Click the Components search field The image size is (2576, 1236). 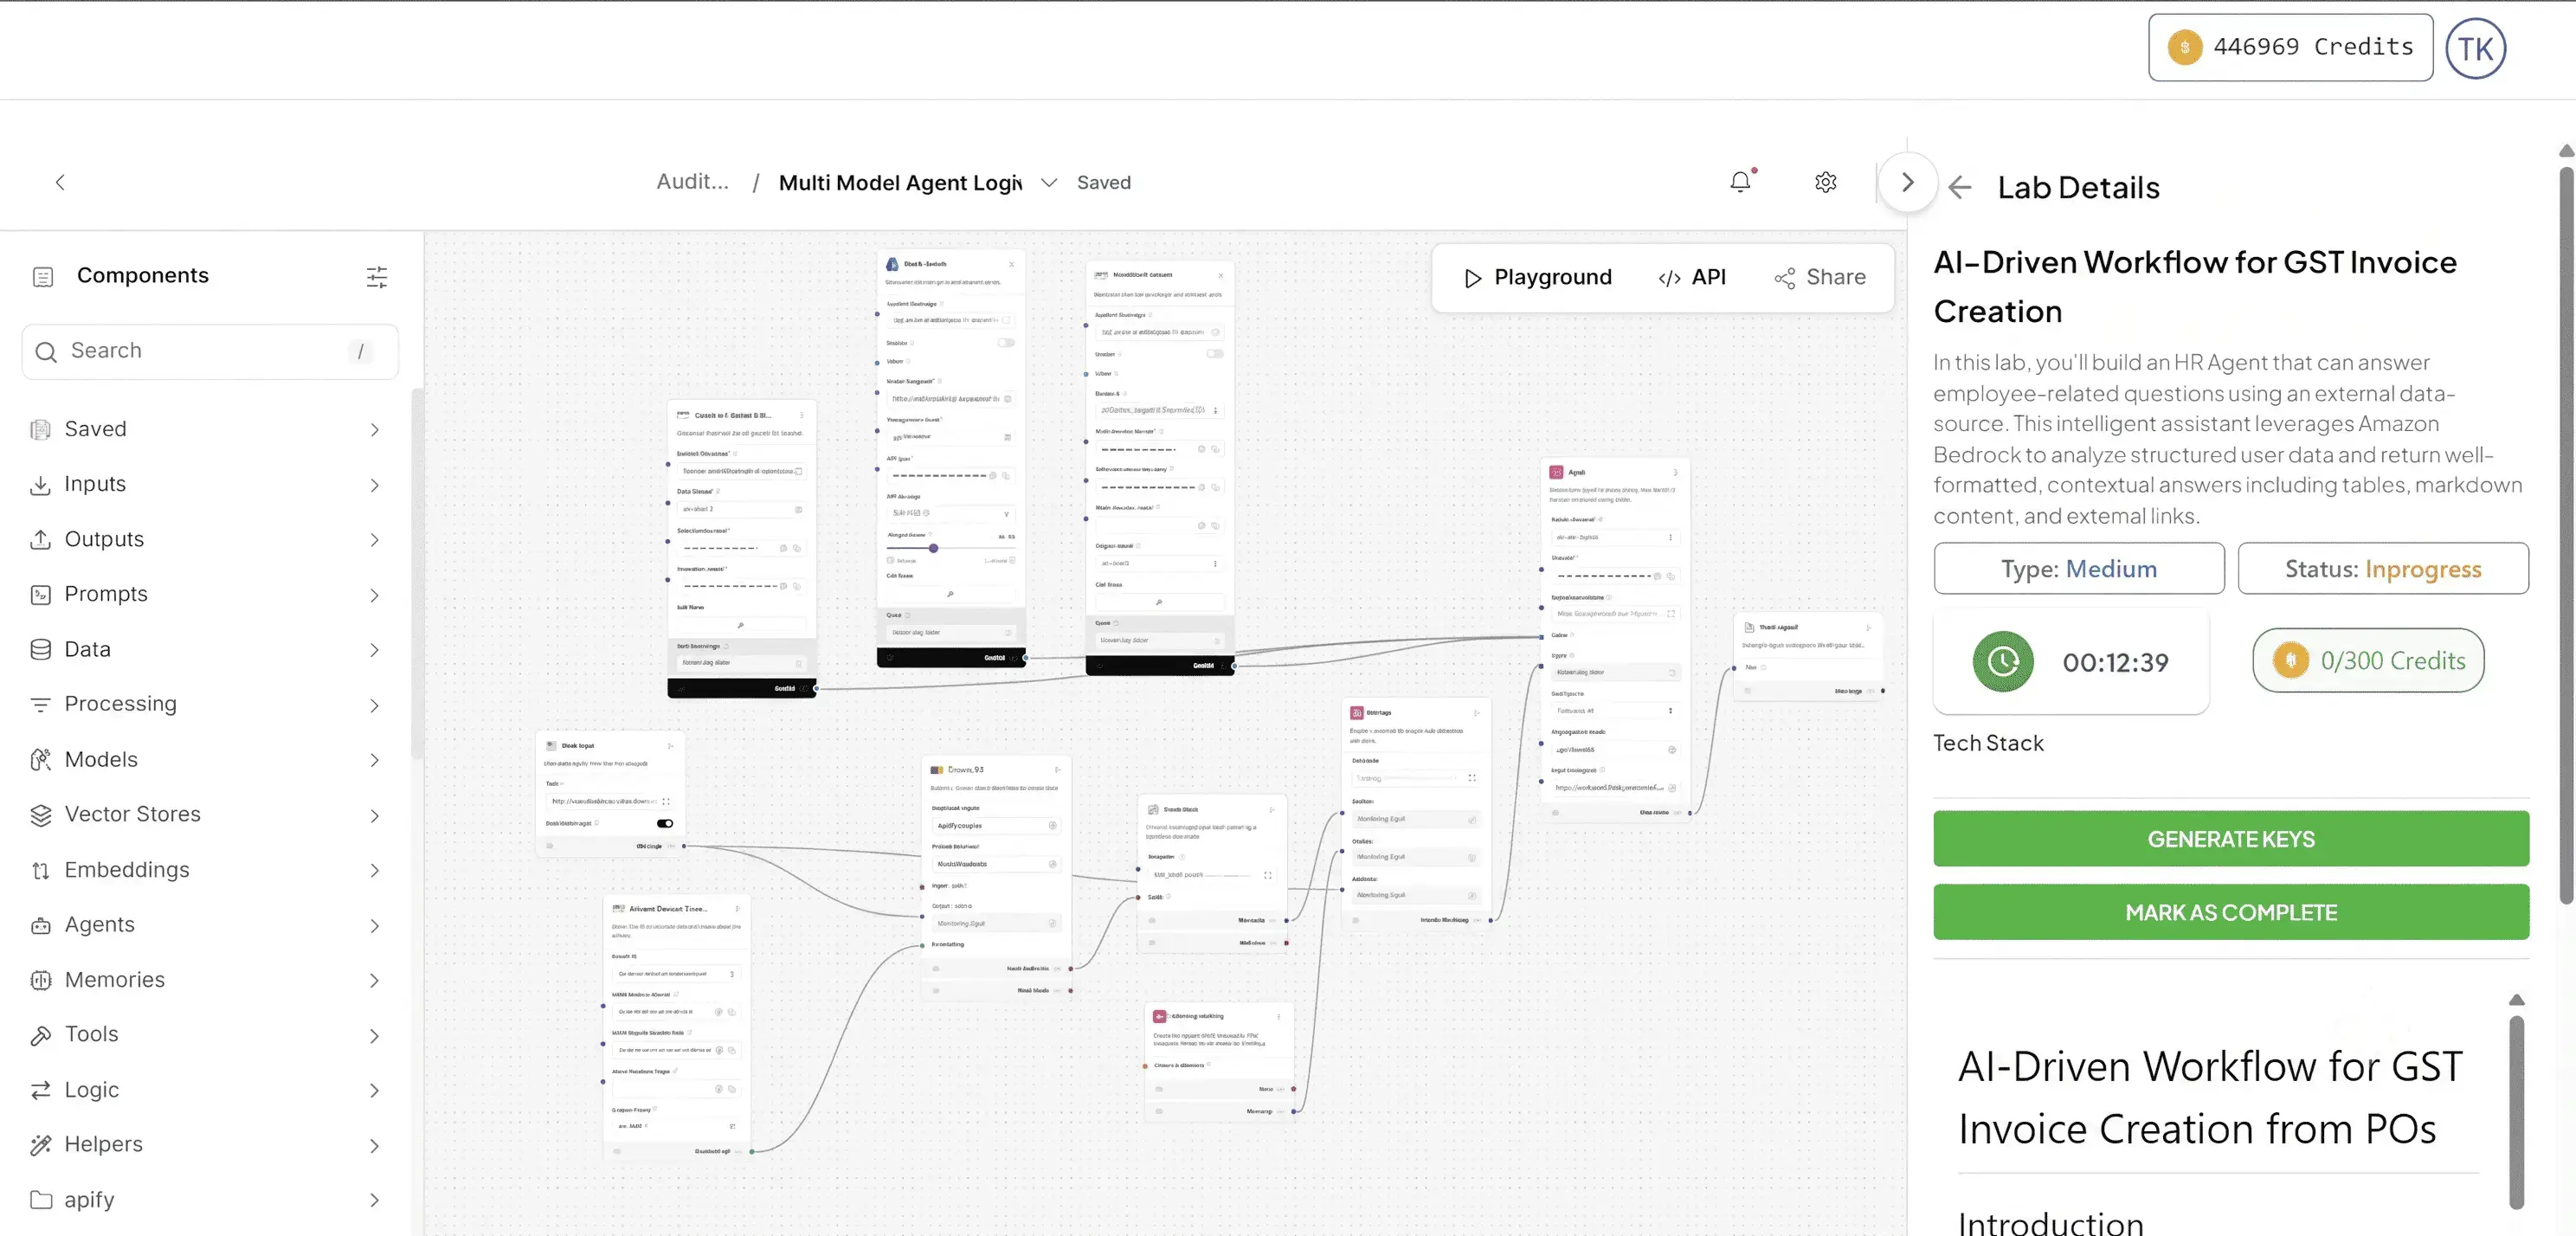210,351
